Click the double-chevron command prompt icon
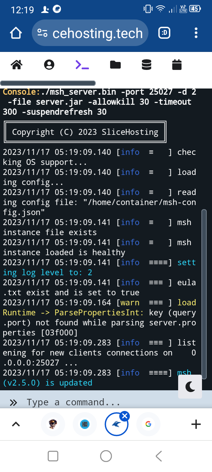The width and height of the screenshot is (212, 472). pos(14,402)
